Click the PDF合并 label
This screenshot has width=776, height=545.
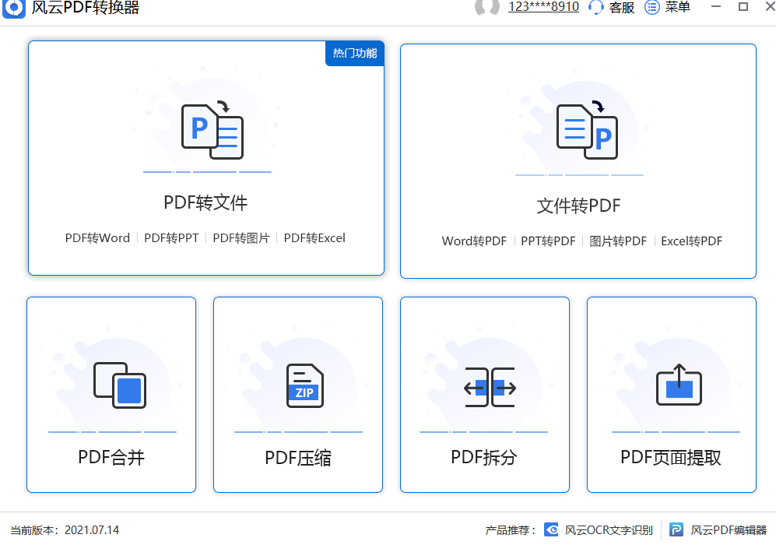point(111,457)
